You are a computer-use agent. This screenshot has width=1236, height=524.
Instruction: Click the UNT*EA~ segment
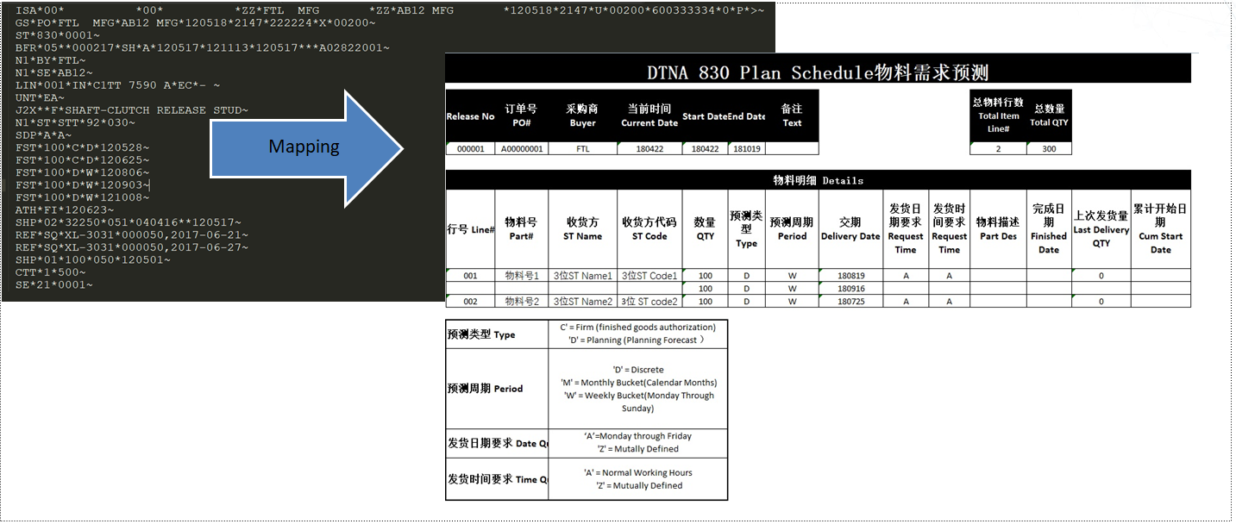(x=41, y=97)
